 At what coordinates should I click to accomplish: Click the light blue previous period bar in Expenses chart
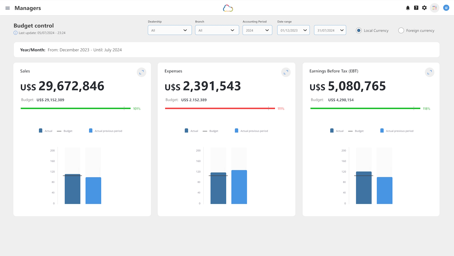point(239,187)
